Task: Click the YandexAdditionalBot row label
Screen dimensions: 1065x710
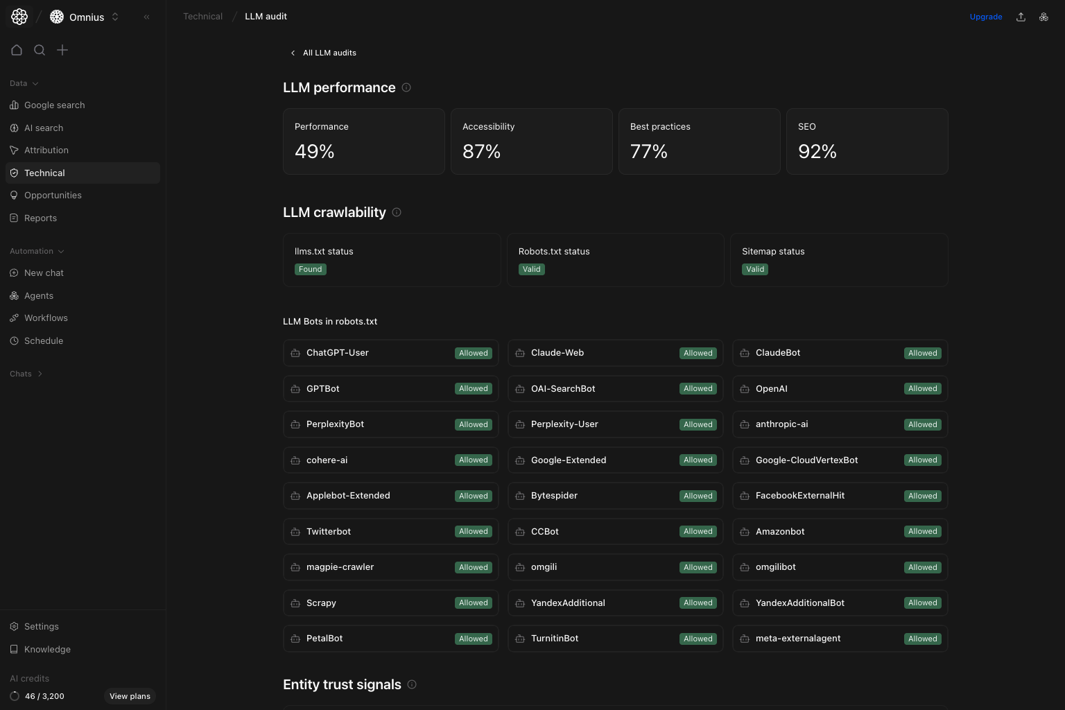Action: point(800,603)
